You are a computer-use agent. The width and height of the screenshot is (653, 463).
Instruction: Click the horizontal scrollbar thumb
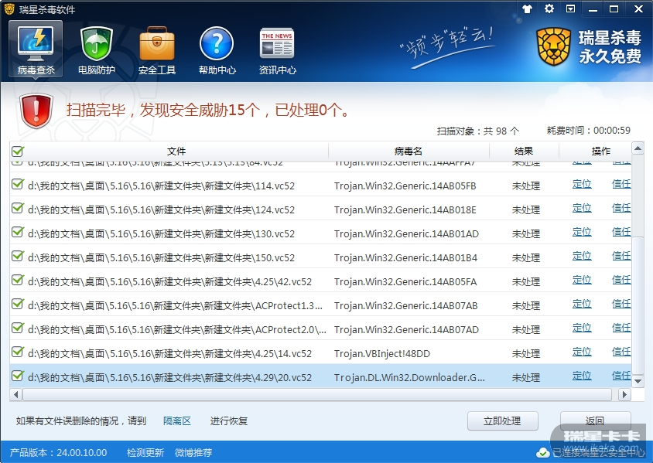pos(317,394)
